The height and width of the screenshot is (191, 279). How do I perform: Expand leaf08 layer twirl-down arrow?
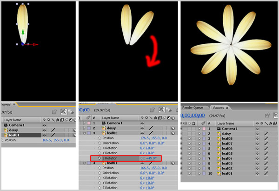pos(199,138)
